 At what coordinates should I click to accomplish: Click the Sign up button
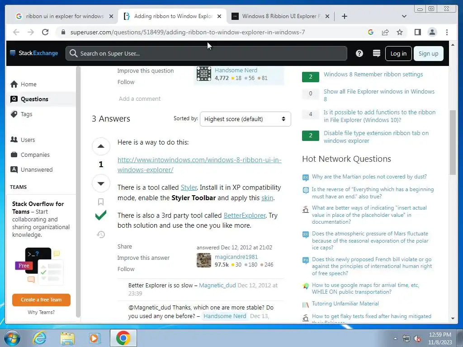428,53
